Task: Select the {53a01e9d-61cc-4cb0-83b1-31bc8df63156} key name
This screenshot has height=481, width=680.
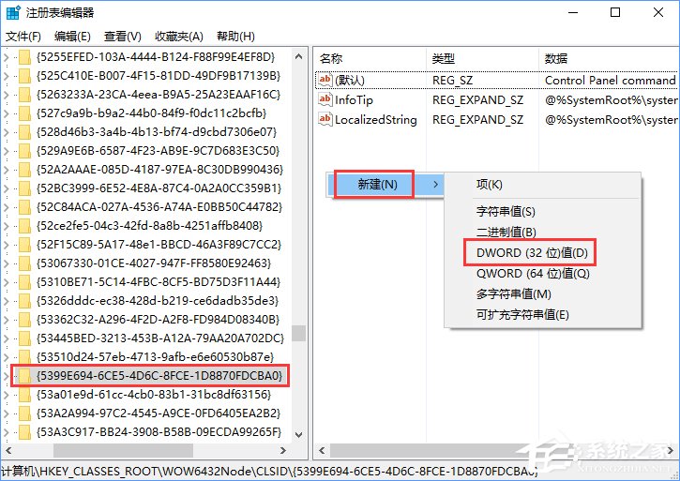Action: (154, 395)
